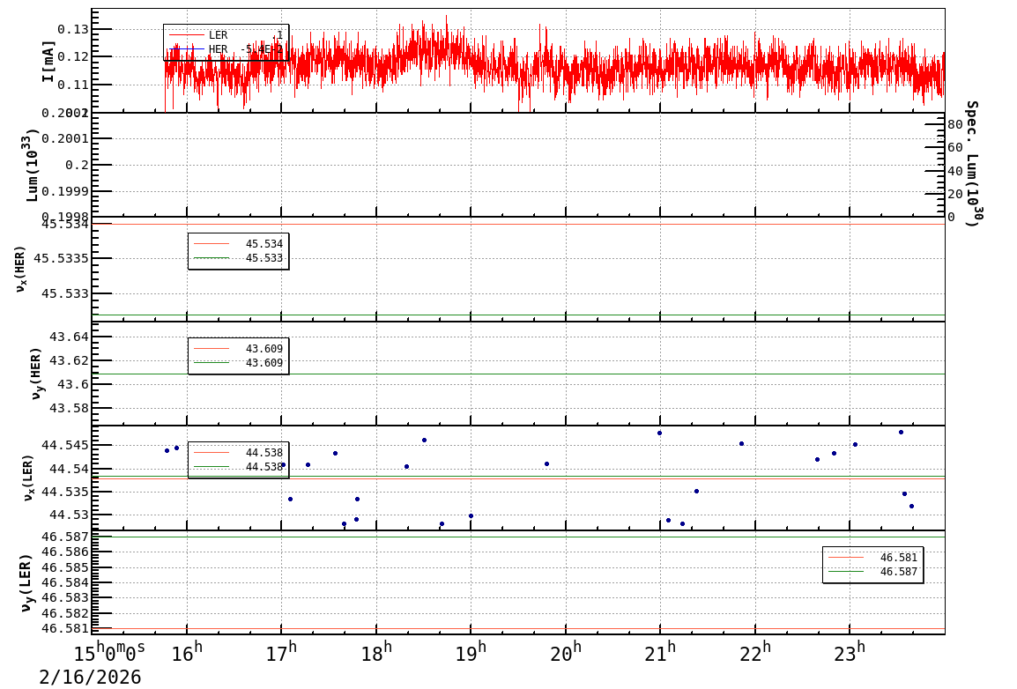The width and height of the screenshot is (1017, 689).
Task: Click the 2/16/2026 date label
Action: click(x=90, y=678)
